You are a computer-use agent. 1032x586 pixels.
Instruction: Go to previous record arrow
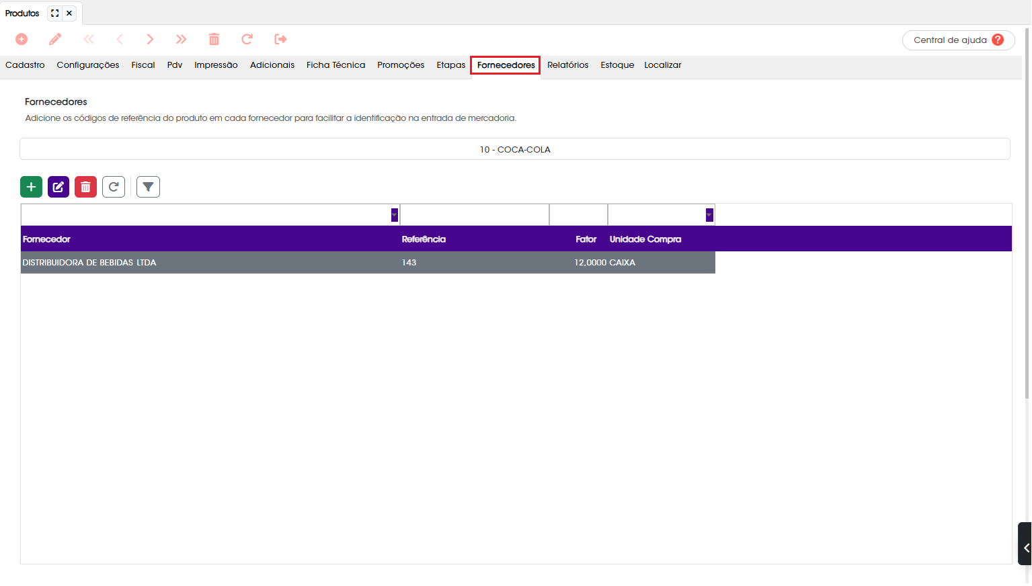120,39
